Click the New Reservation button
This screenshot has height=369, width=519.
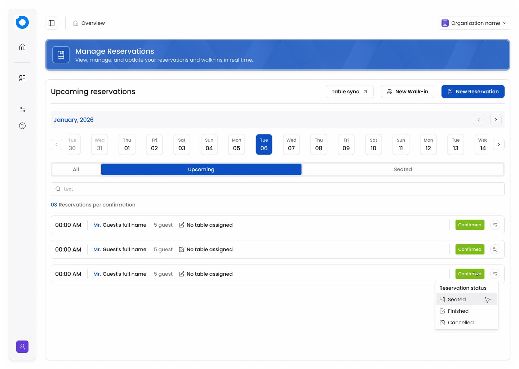click(473, 92)
